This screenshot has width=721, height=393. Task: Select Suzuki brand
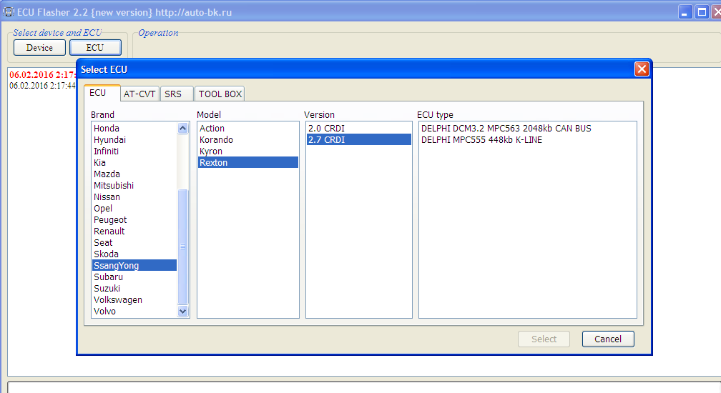pyautogui.click(x=134, y=289)
